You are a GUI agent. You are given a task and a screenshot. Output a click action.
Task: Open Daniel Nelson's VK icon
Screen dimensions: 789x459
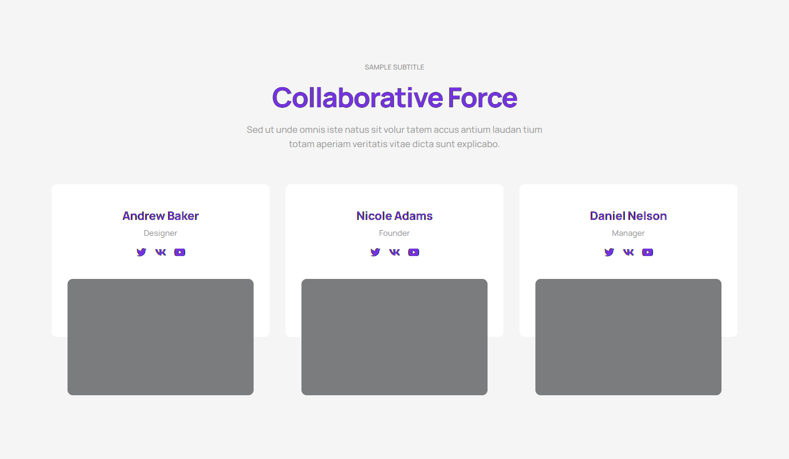pyautogui.click(x=628, y=252)
